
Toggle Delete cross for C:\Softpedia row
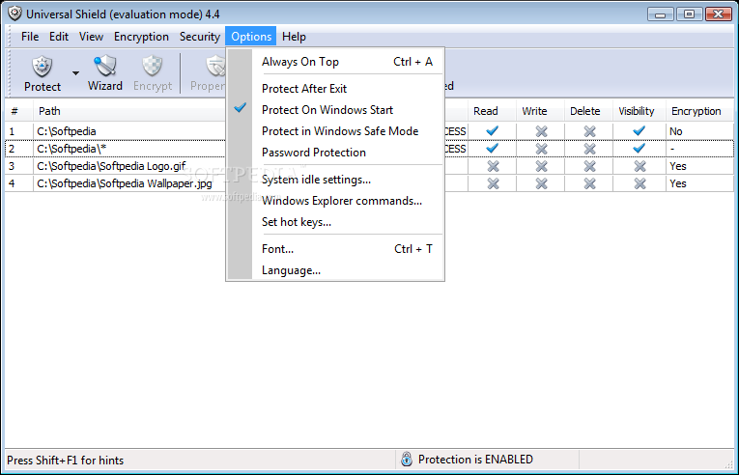589,131
